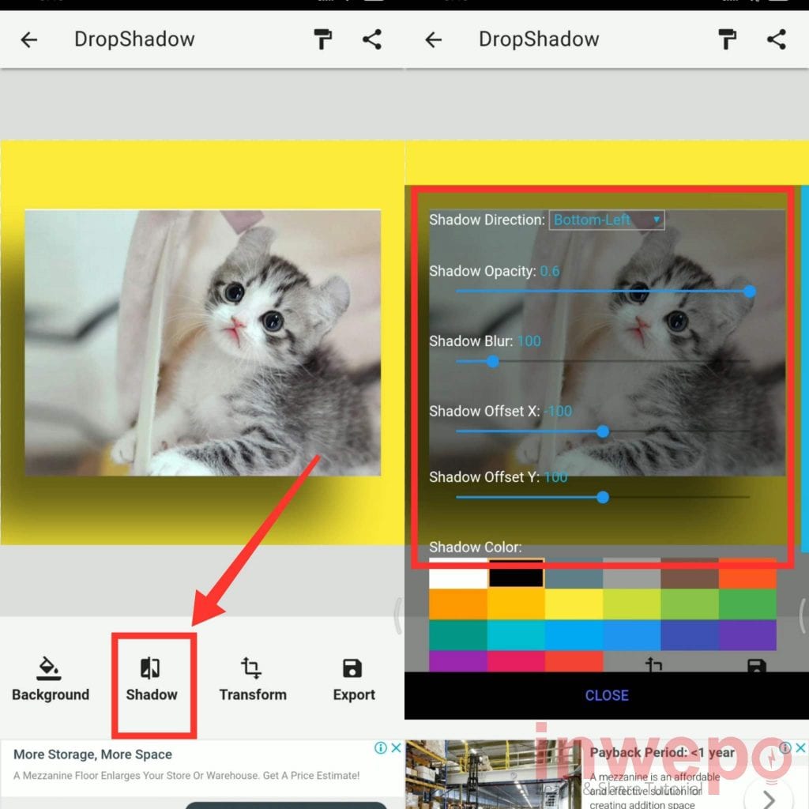Close the More Storage, More Space ad
The image size is (809, 809).
(397, 747)
